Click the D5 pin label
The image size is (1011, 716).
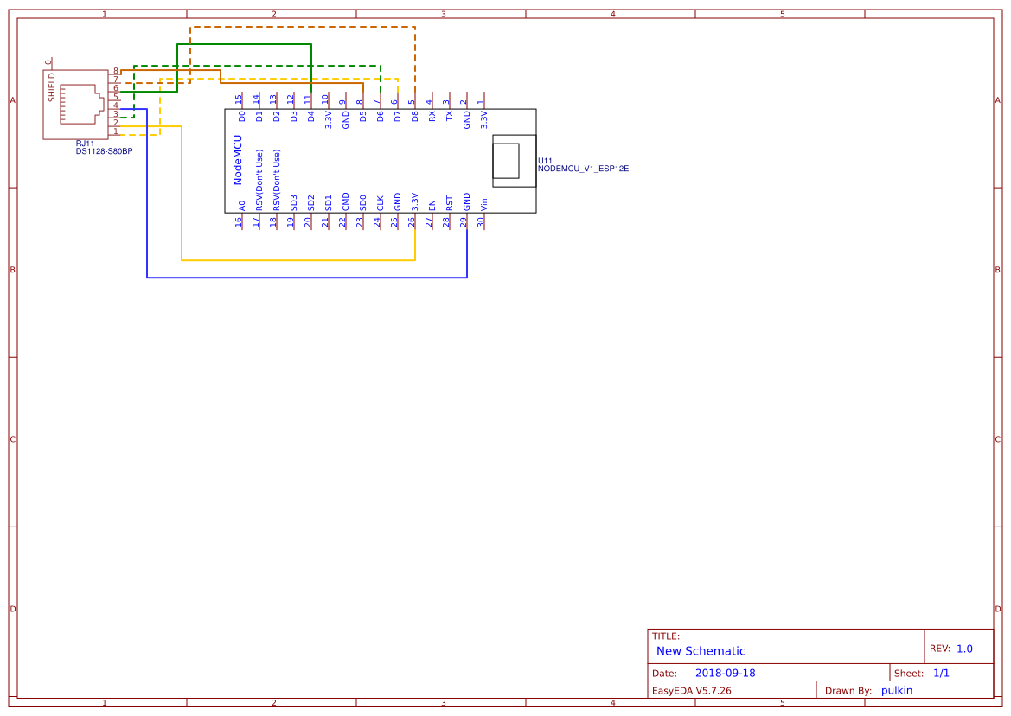coord(363,116)
